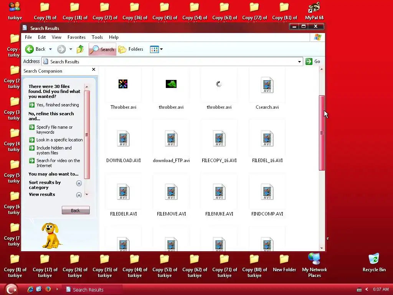The height and width of the screenshot is (295, 393).
Task: Open the Forward history dropdown arrow
Action: coord(71,49)
